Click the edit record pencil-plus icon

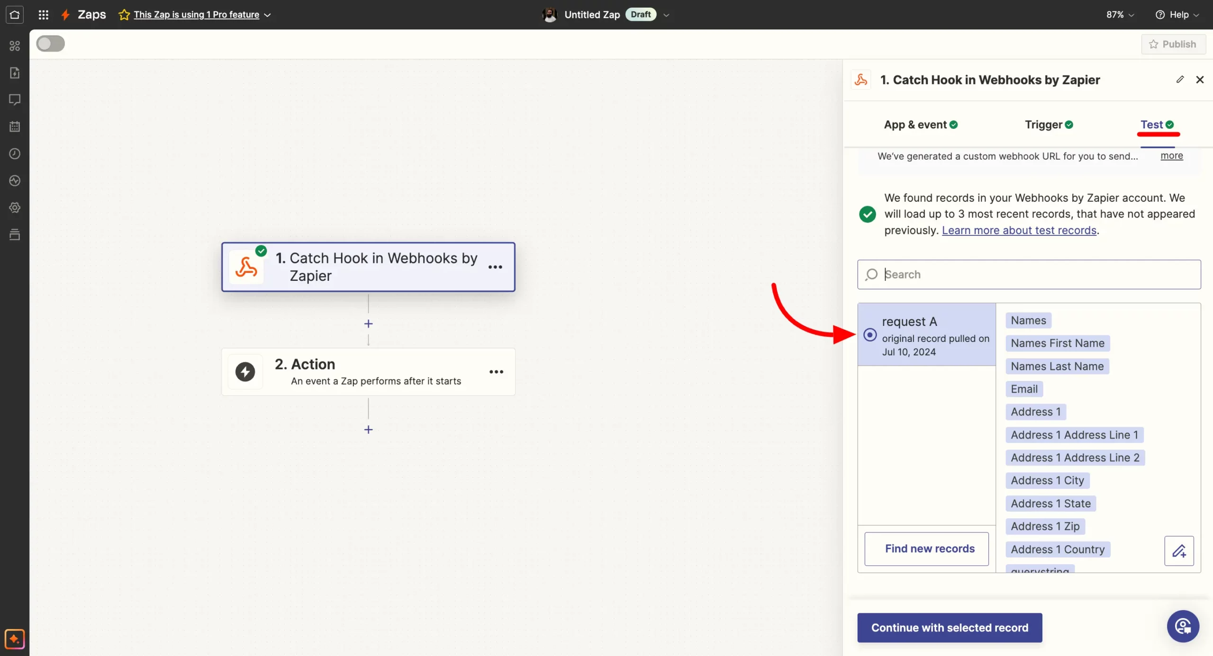click(1179, 551)
